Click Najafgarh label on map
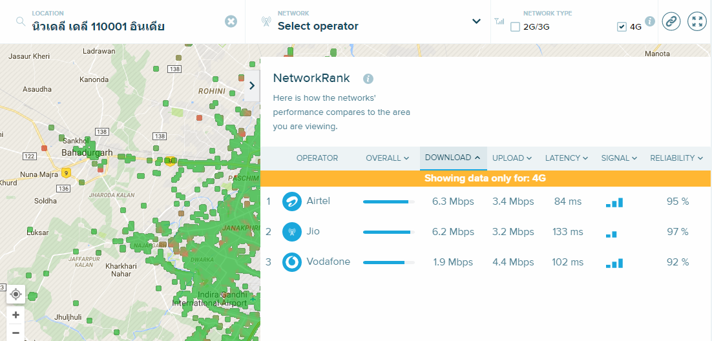712x341 pixels. click(150, 245)
